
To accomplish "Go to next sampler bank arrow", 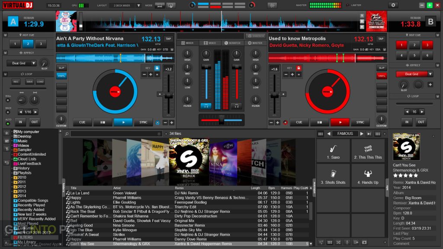I will pos(362,134).
